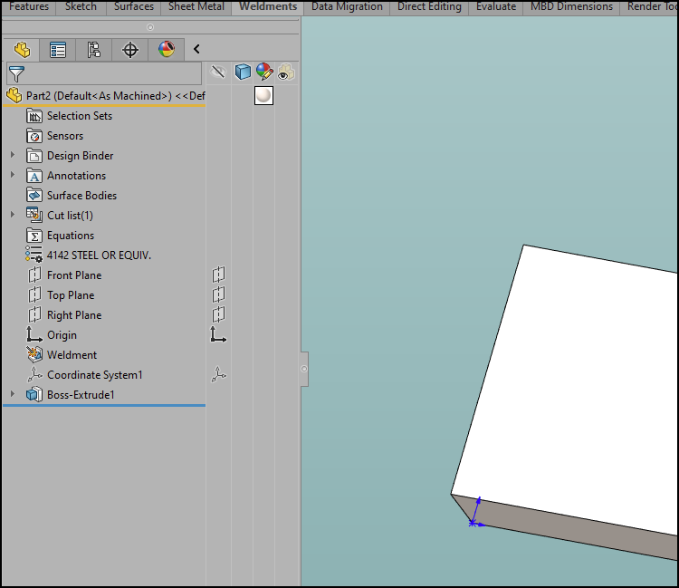
Task: Click the panel collapse handle beside viewport
Action: click(304, 369)
